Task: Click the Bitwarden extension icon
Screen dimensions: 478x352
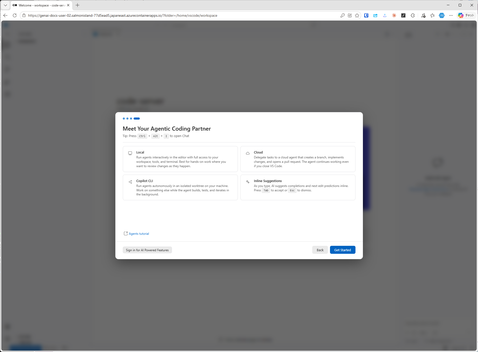Action: click(366, 15)
